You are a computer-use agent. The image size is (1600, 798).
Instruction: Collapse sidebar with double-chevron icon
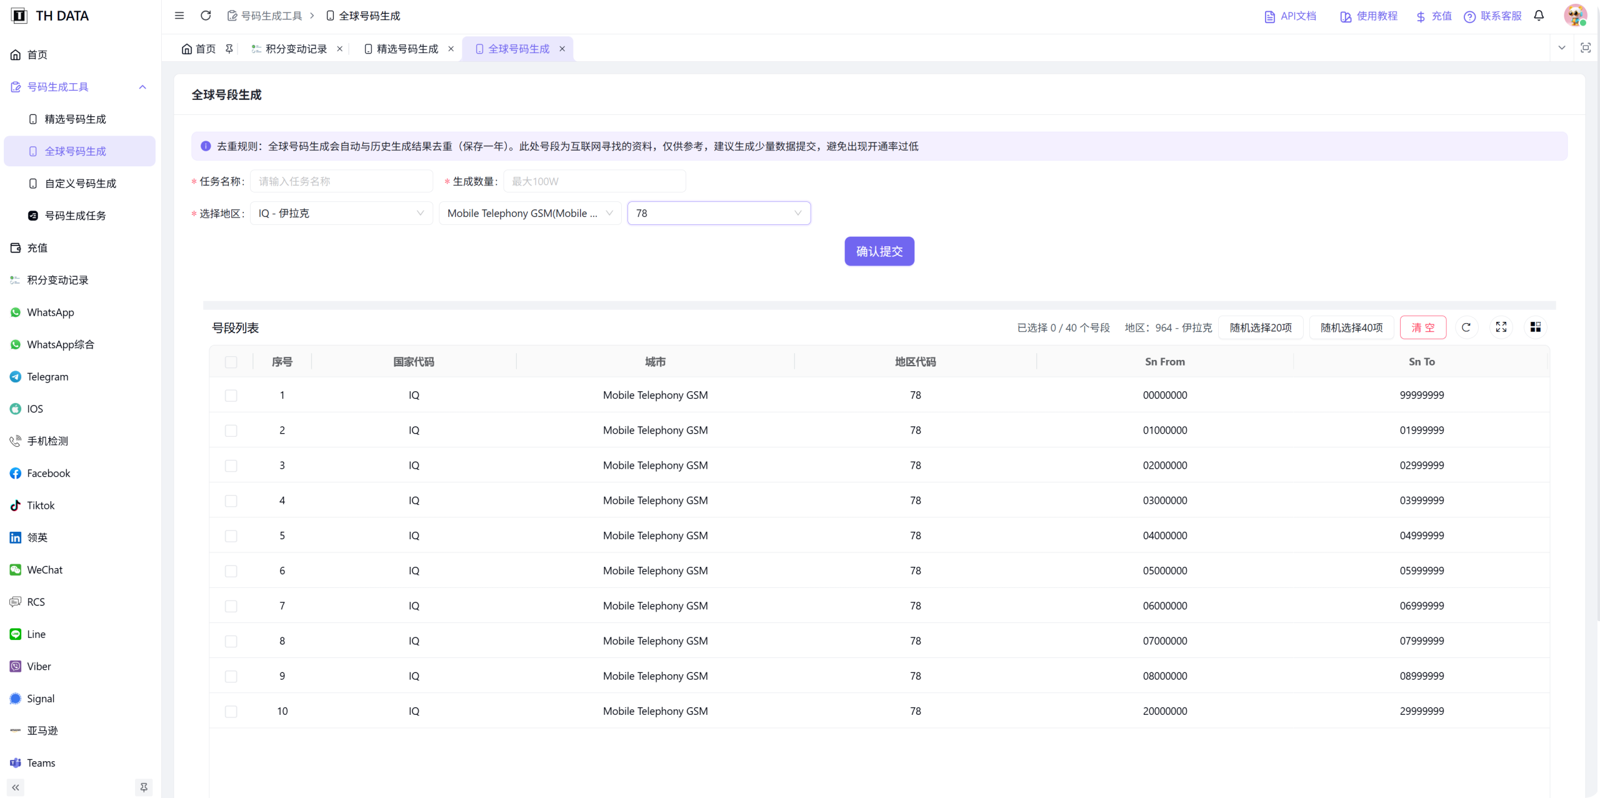click(16, 787)
